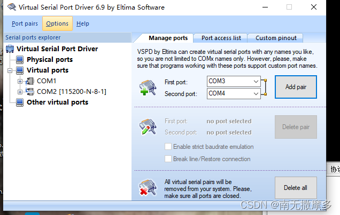Switch to the Port access list tab
Viewport: 340px width, 215px height.
[x=221, y=38]
